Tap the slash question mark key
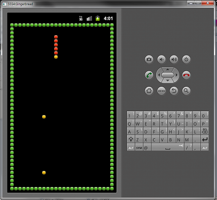Screen dimensions: 217x200 click(188, 147)
